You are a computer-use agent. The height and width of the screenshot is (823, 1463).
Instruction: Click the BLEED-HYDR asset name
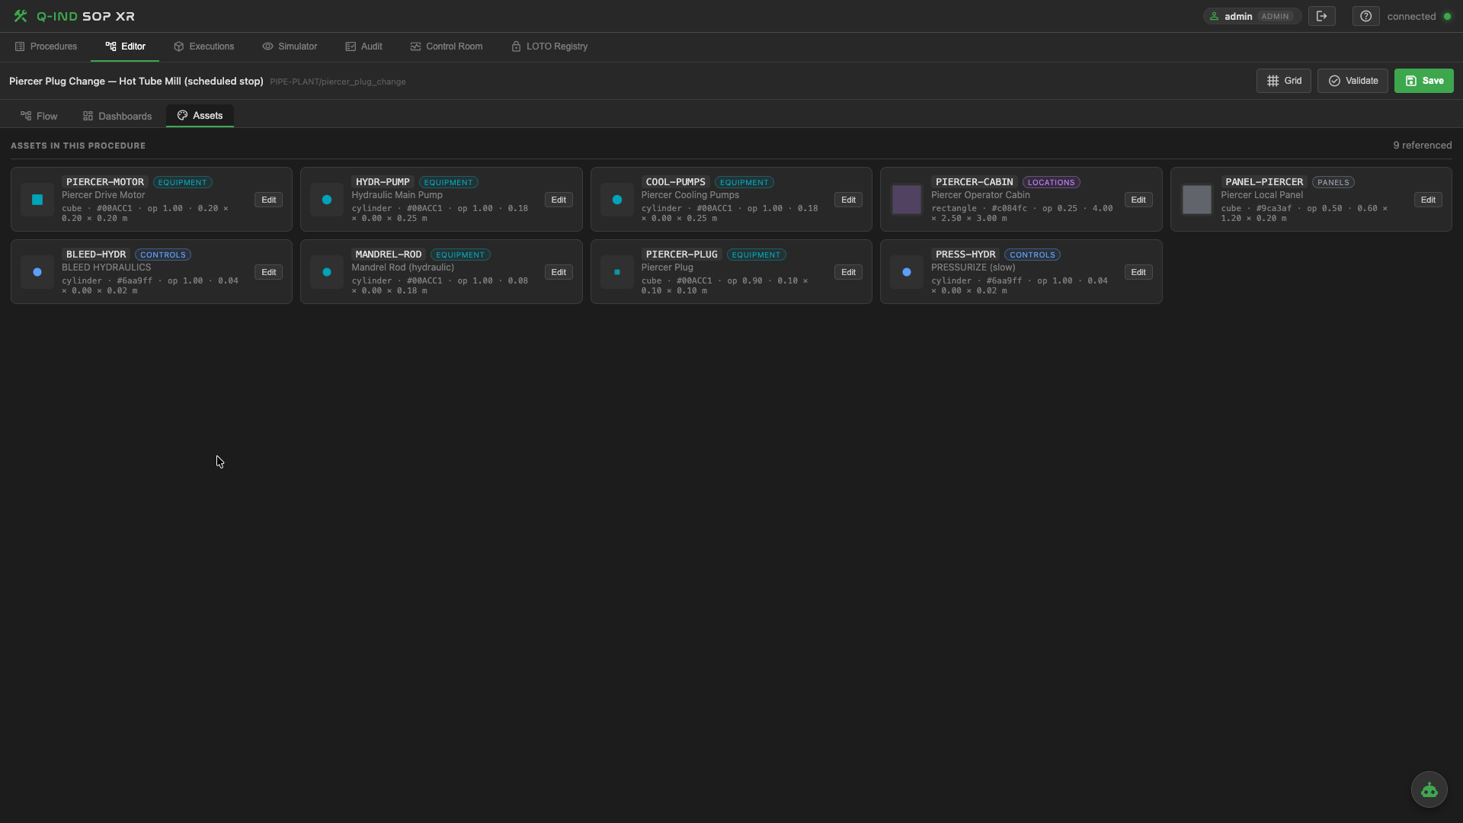point(96,255)
